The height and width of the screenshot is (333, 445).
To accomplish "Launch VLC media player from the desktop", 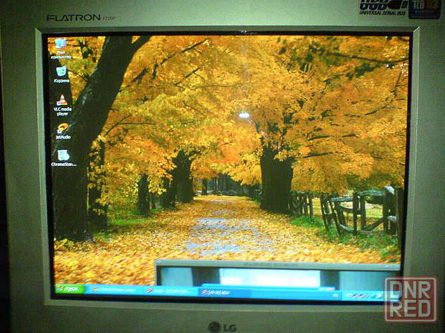I will point(62,105).
